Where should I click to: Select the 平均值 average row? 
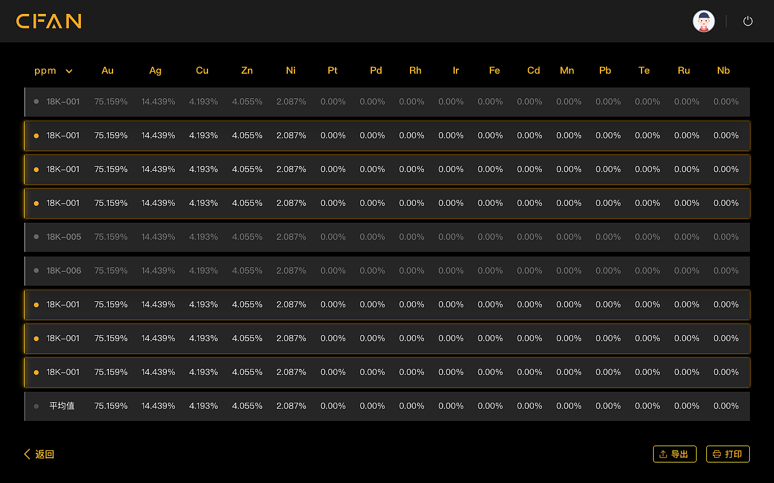point(387,406)
